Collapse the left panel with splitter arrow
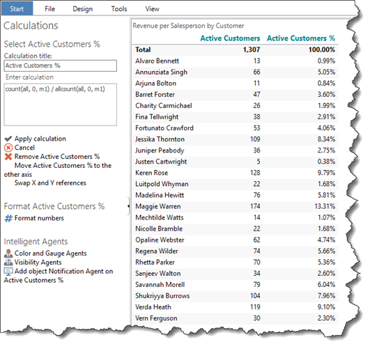 tap(129, 206)
